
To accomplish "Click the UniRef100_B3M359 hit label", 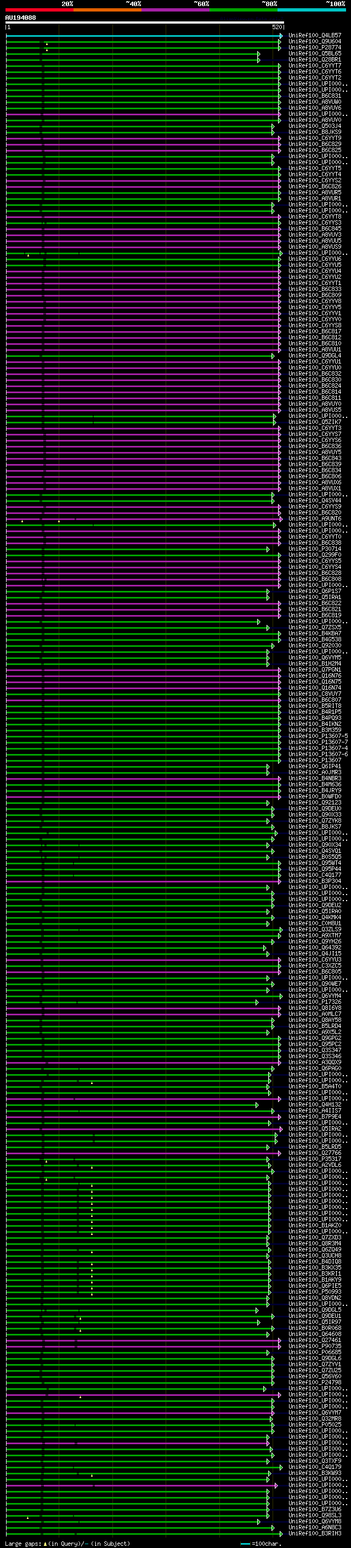I will pos(315,730).
